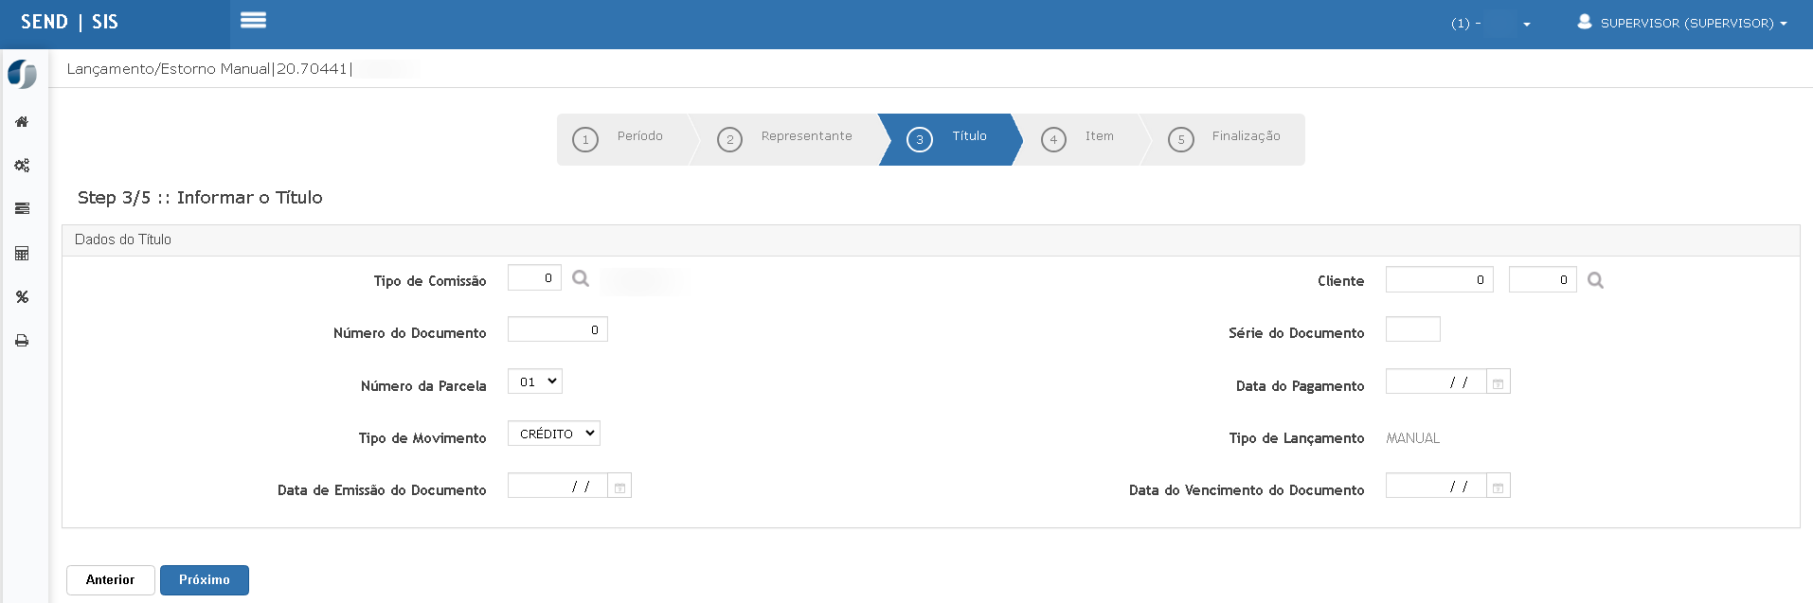
Task: Click the Próximo button
Action: click(205, 580)
